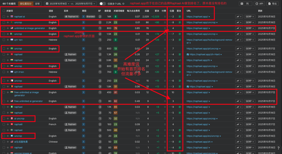The width and height of the screenshot is (282, 154).
Task: Sort by the 关键词难度 column header
Action: click(x=119, y=11)
